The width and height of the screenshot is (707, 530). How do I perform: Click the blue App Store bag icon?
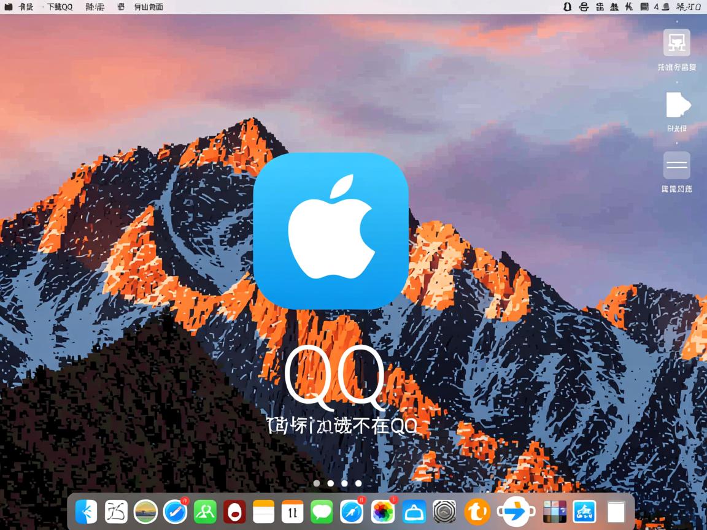414,511
